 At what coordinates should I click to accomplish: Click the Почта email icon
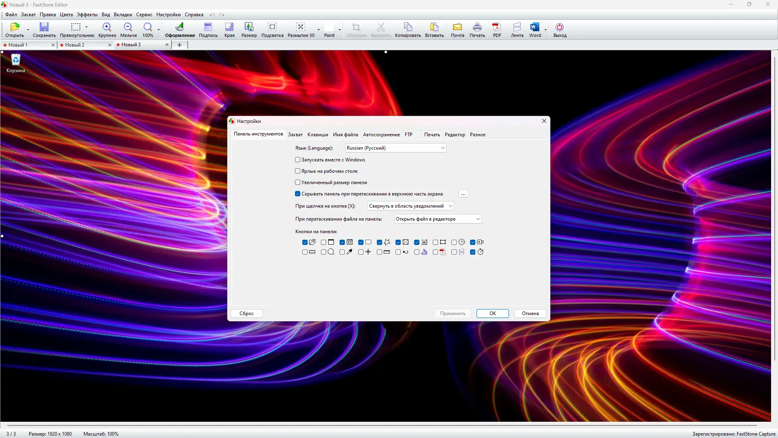457,30
